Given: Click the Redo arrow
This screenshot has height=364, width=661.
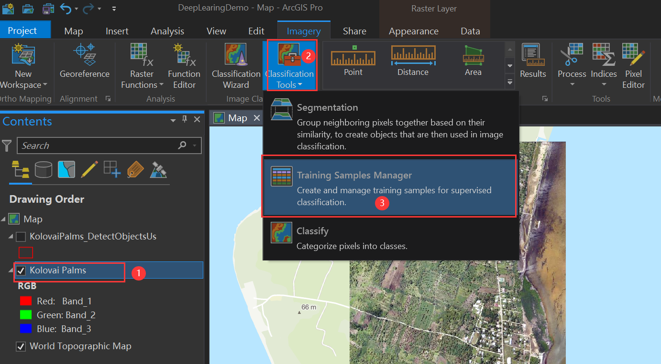Looking at the screenshot, I should [88, 9].
